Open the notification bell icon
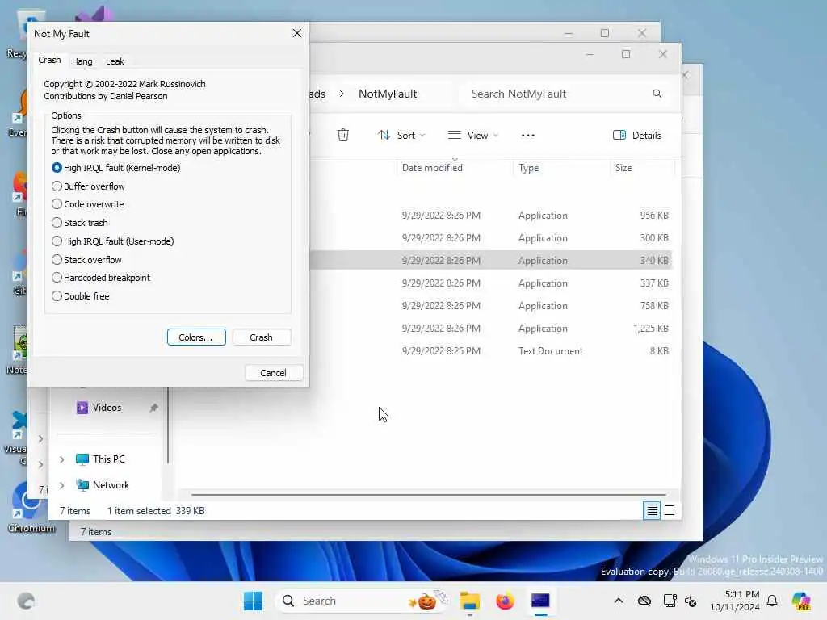Image resolution: width=827 pixels, height=620 pixels. [x=772, y=601]
